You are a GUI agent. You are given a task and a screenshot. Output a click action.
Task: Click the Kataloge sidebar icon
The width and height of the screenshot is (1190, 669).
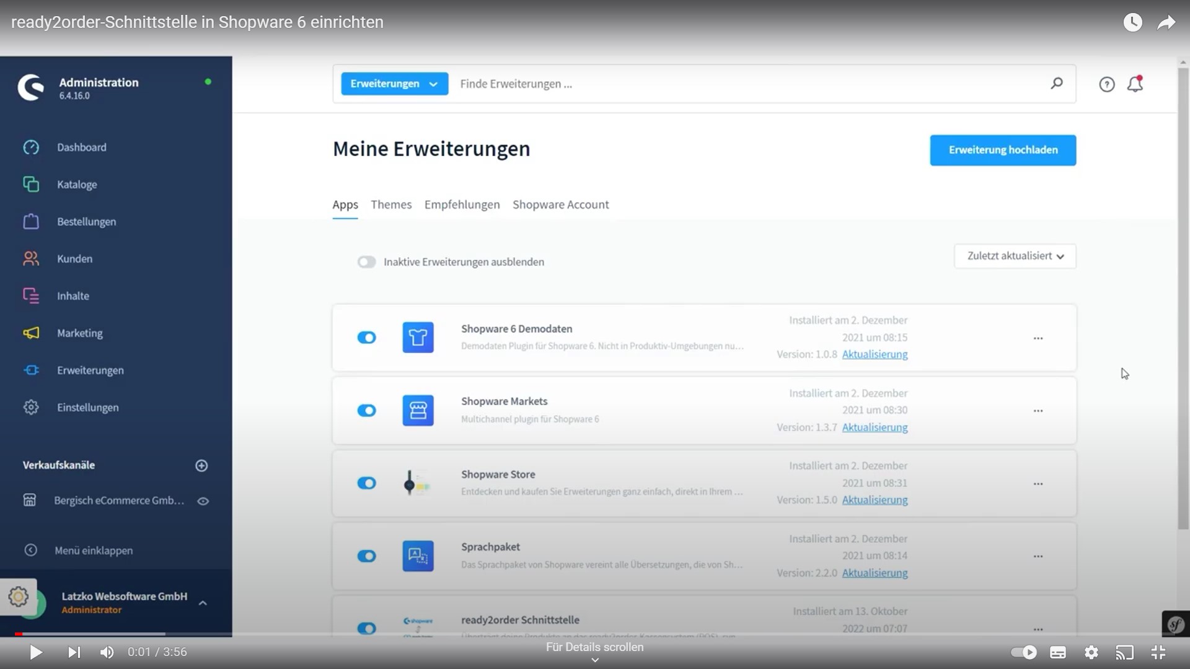[x=31, y=185]
